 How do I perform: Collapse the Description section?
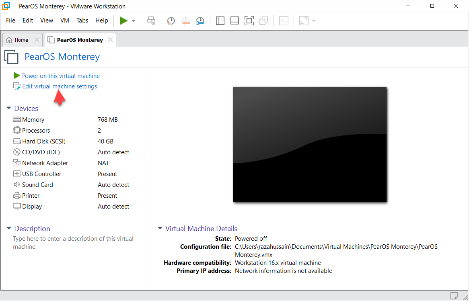point(9,229)
